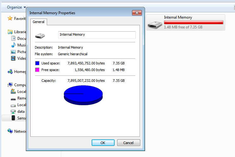This screenshot has height=157, width=235.
Task: Click the "1.48 MB" free space size
Action: [x=118, y=70]
